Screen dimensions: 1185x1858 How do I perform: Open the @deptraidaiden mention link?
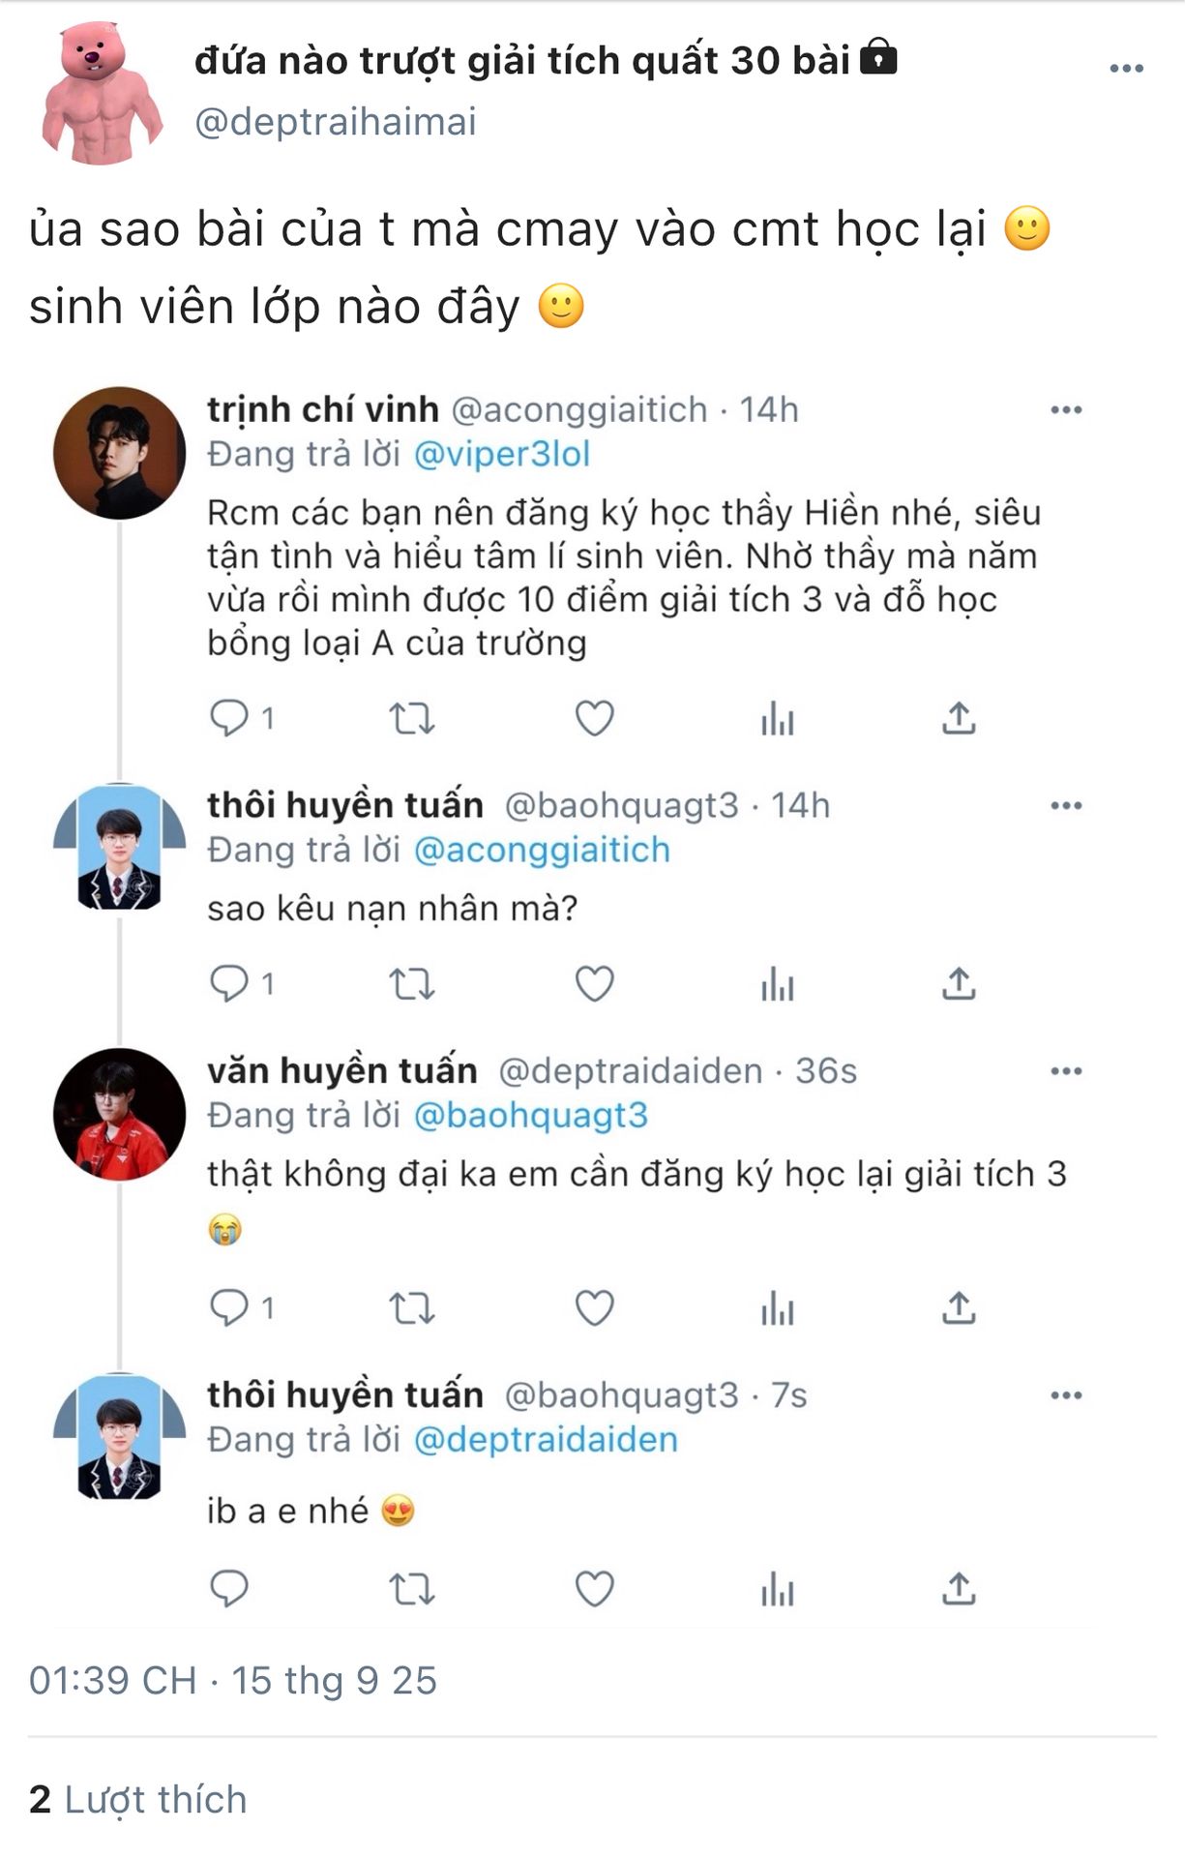click(546, 1440)
